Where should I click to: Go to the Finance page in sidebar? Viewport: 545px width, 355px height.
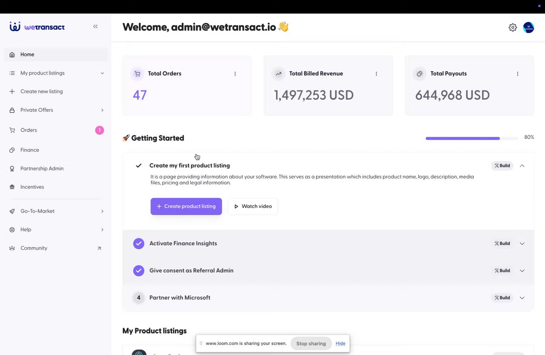29,150
